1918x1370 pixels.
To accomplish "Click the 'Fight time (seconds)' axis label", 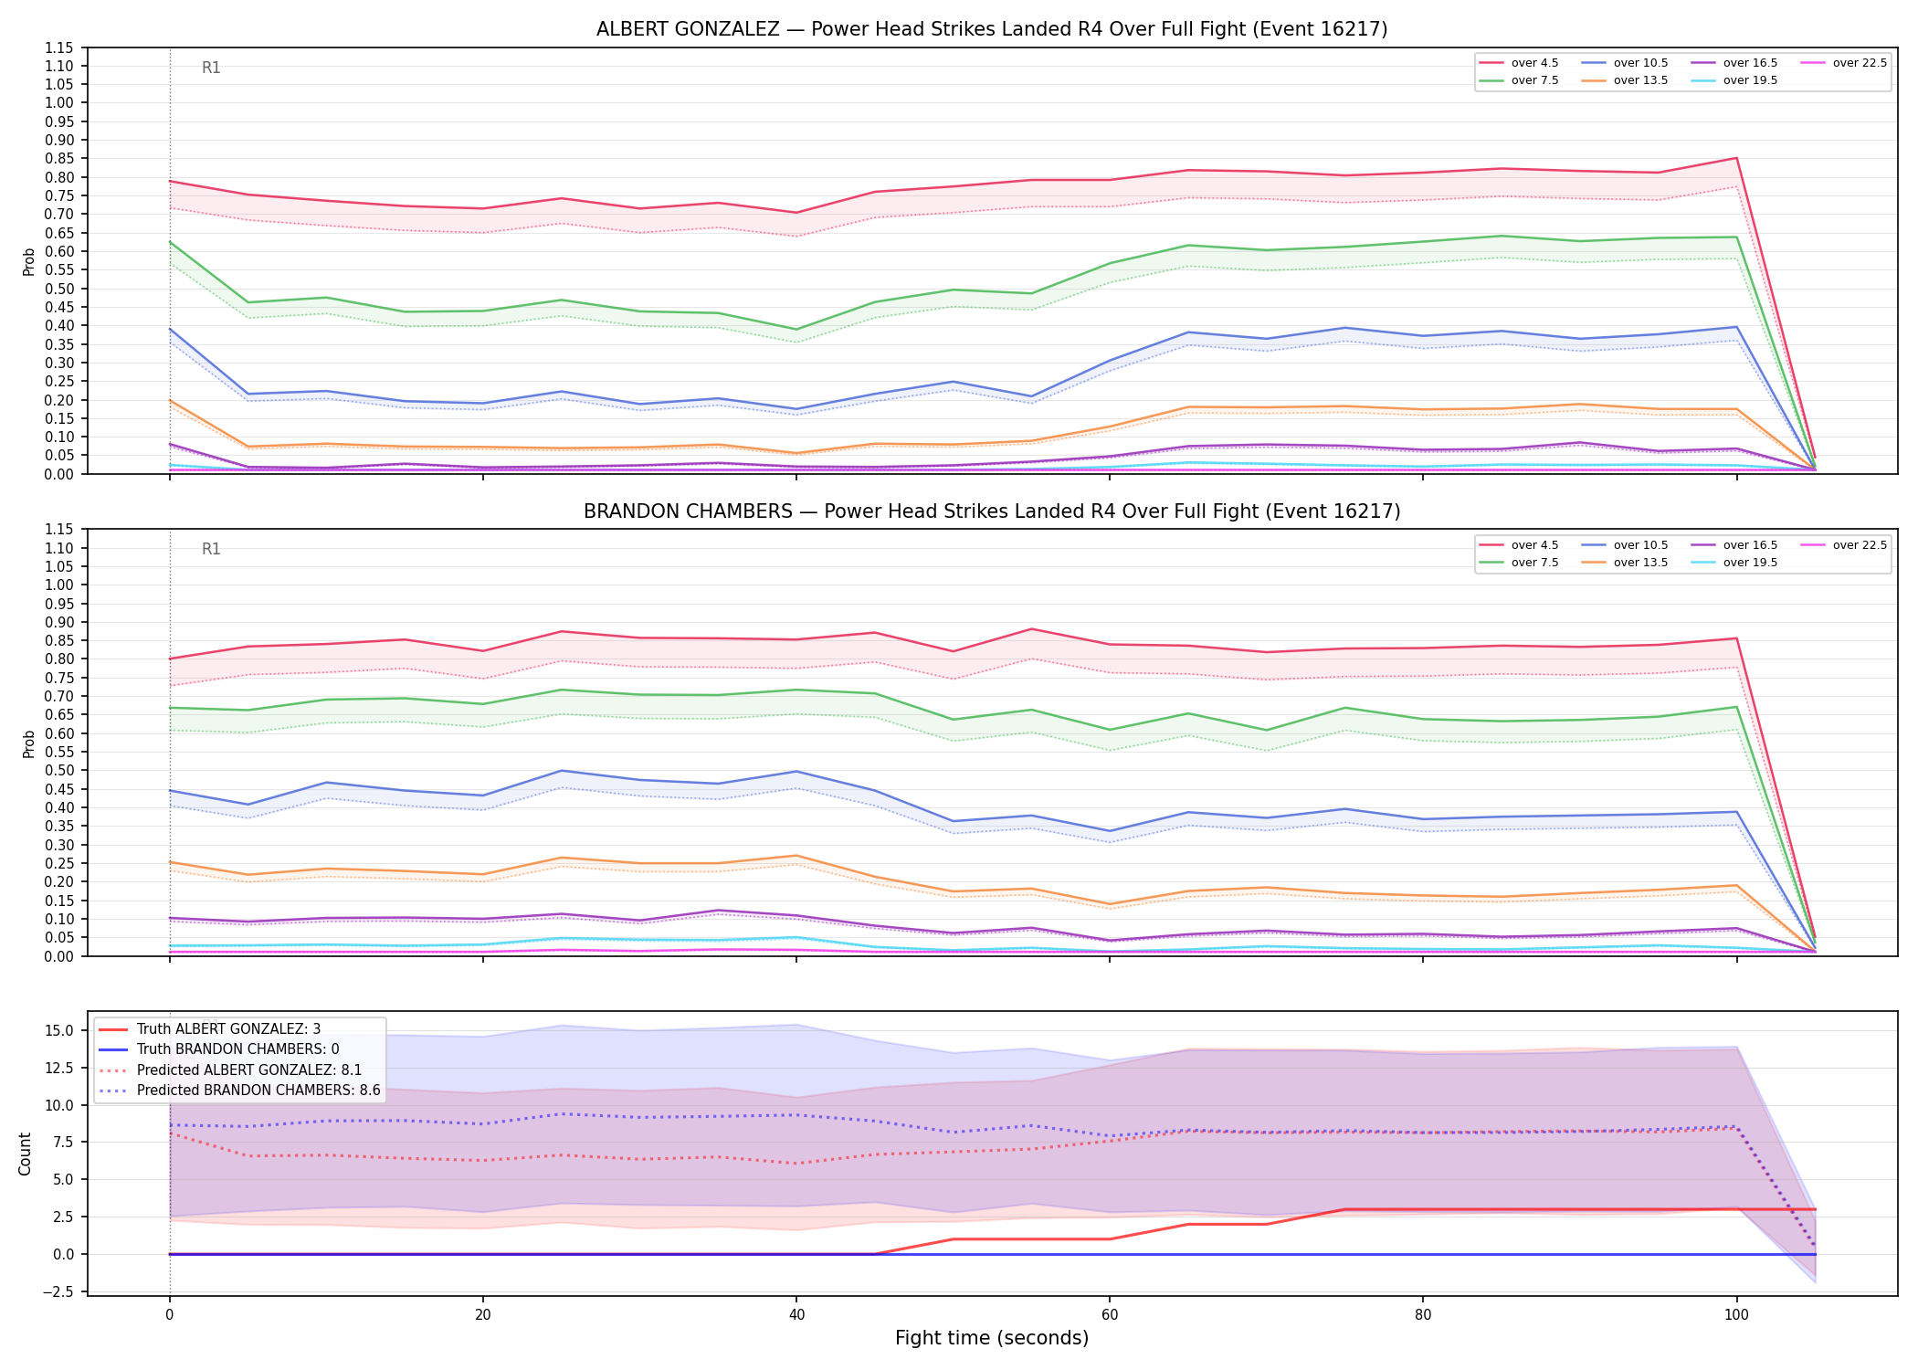I will point(992,1338).
